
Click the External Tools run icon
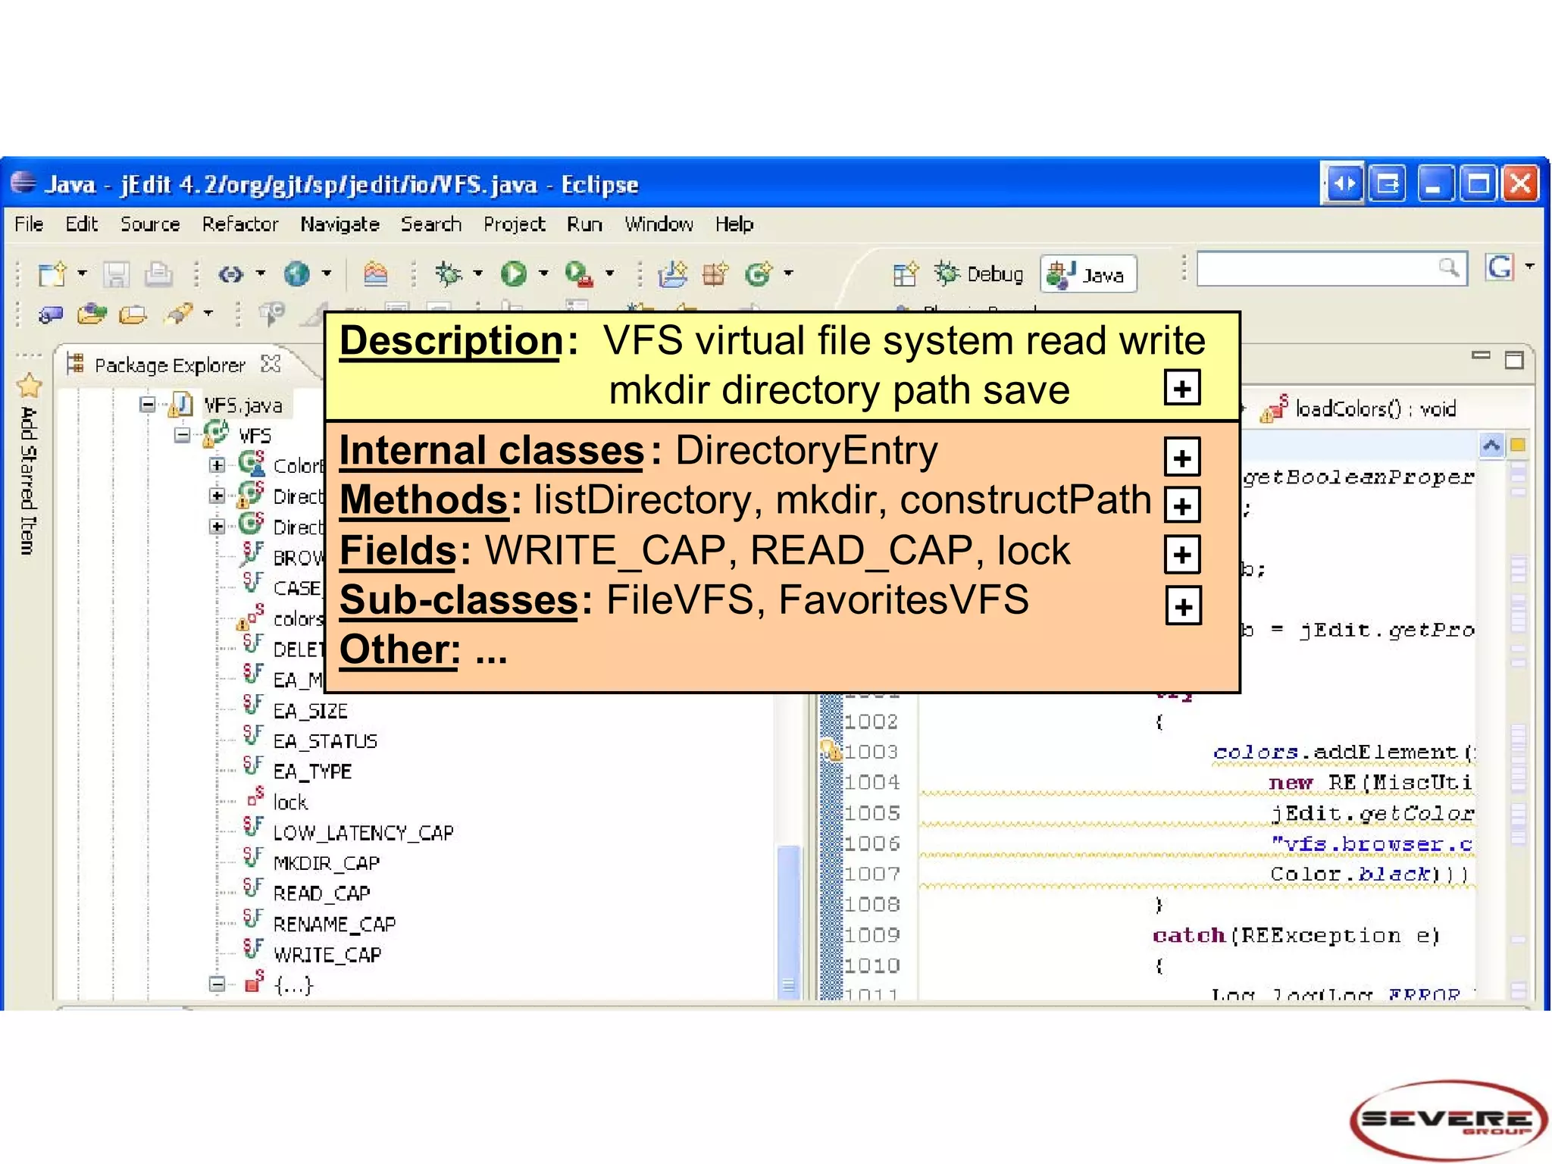579,274
